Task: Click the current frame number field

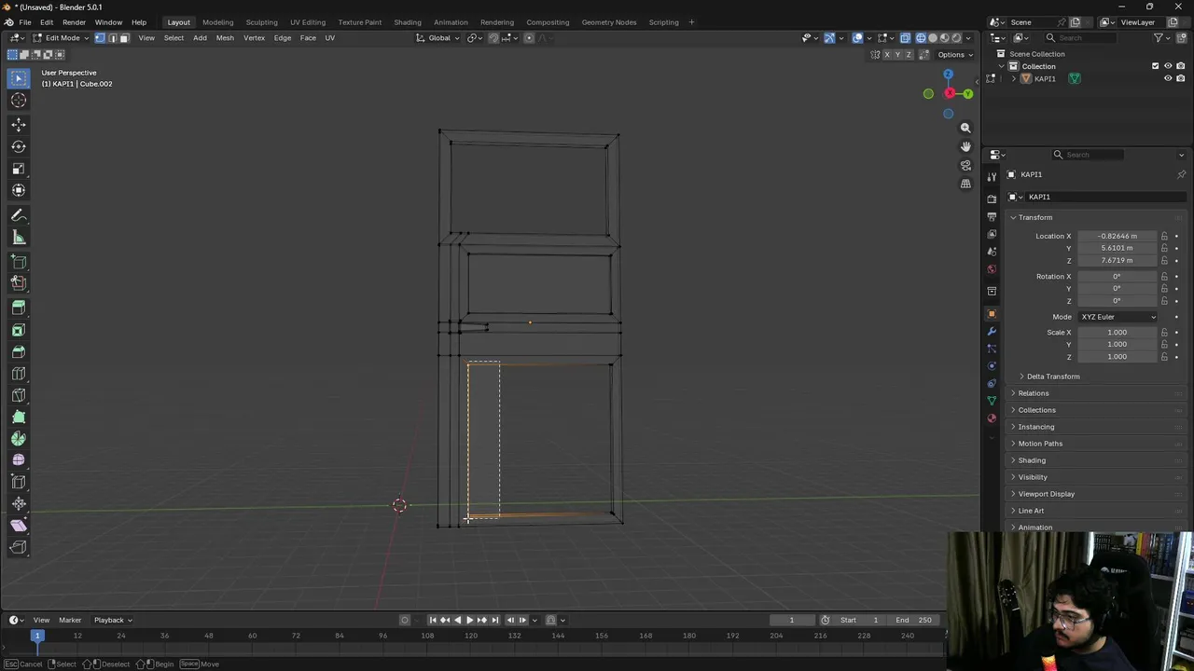Action: [791, 620]
